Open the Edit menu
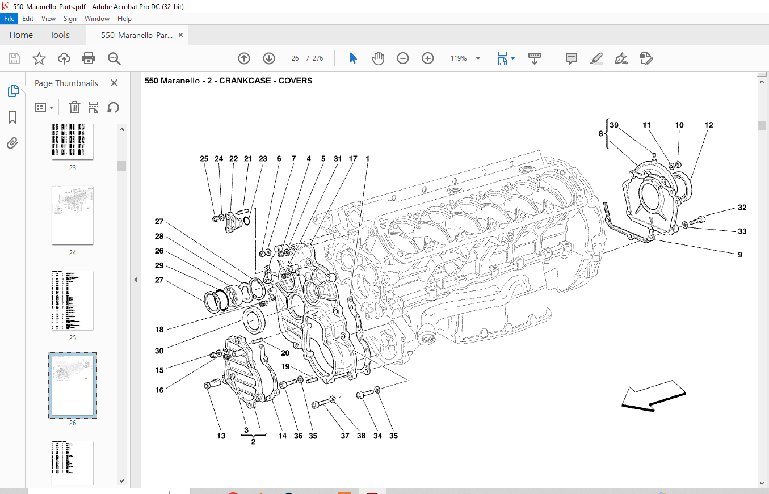The width and height of the screenshot is (769, 494). point(28,19)
